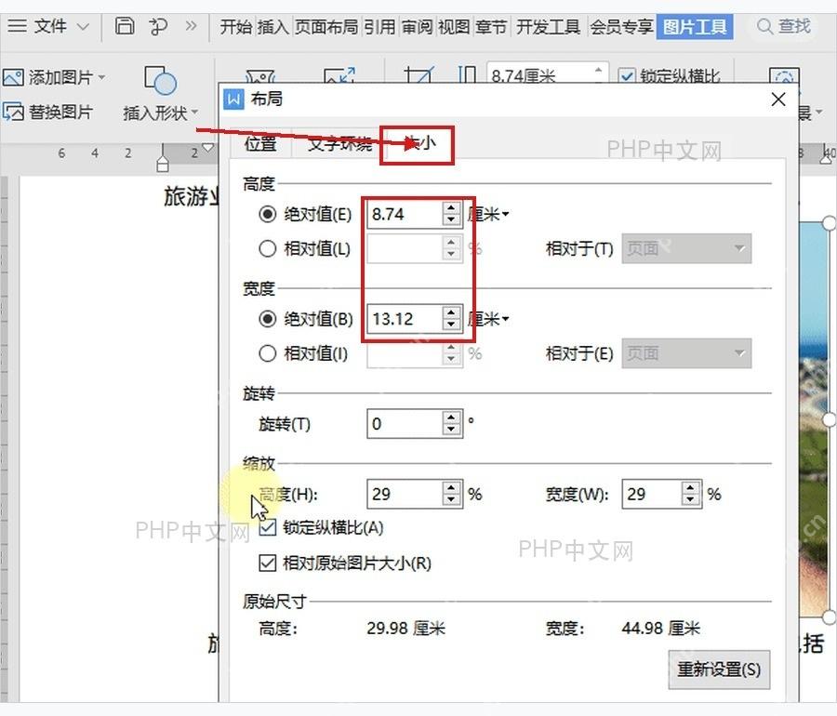Click the 替换图片 icon
The image size is (837, 716).
[x=13, y=112]
